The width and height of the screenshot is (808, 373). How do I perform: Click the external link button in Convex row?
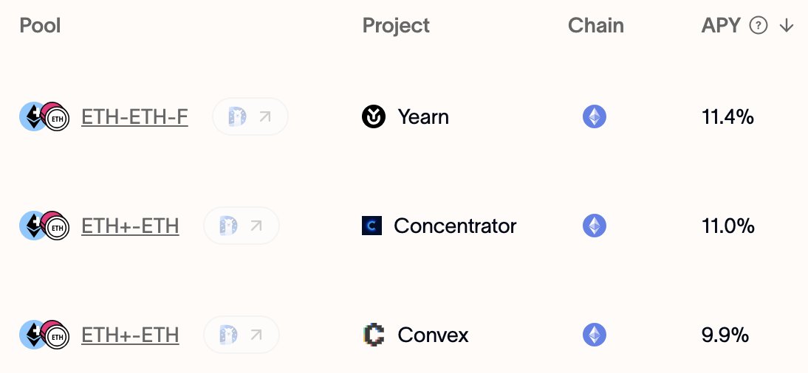tap(242, 335)
